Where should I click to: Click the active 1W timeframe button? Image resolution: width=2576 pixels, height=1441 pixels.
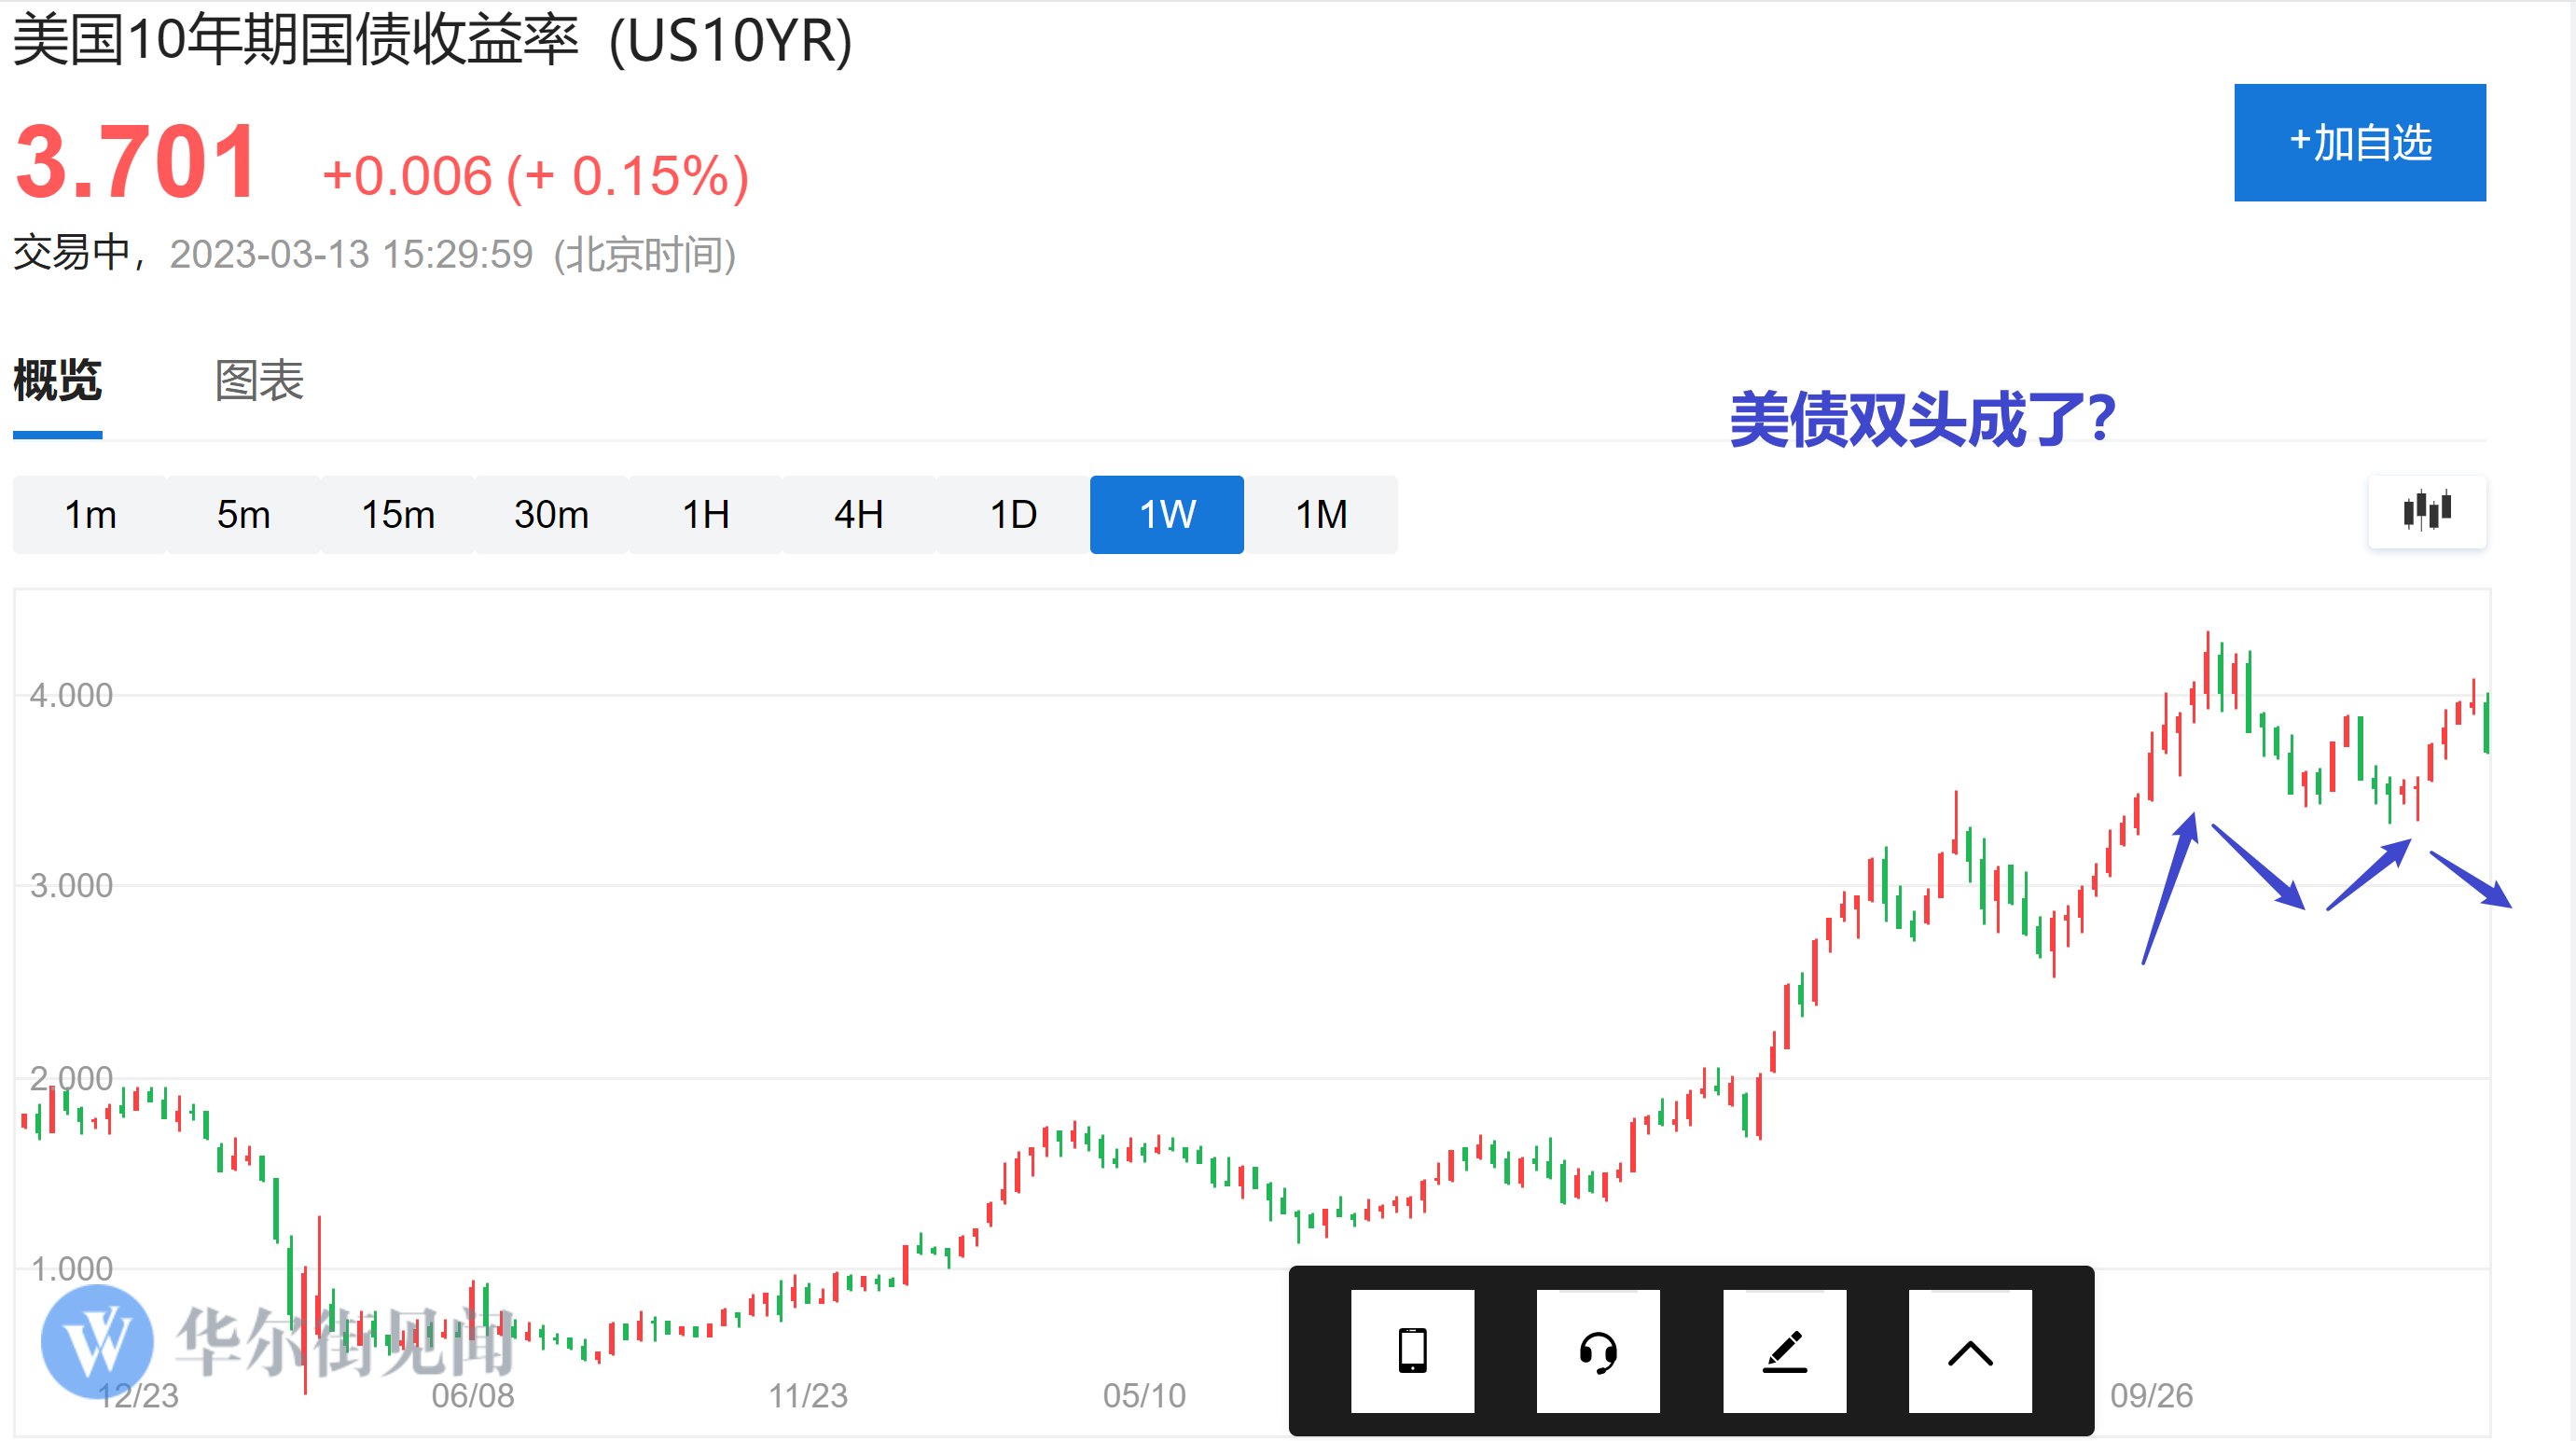click(1166, 514)
